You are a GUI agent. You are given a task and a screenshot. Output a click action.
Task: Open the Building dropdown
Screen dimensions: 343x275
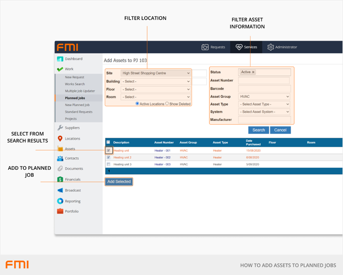(x=155, y=81)
